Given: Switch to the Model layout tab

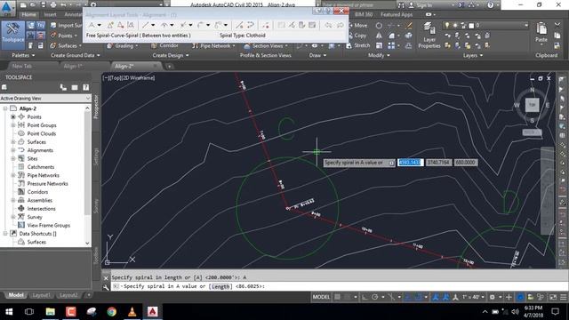Looking at the screenshot, I should pyautogui.click(x=16, y=295).
